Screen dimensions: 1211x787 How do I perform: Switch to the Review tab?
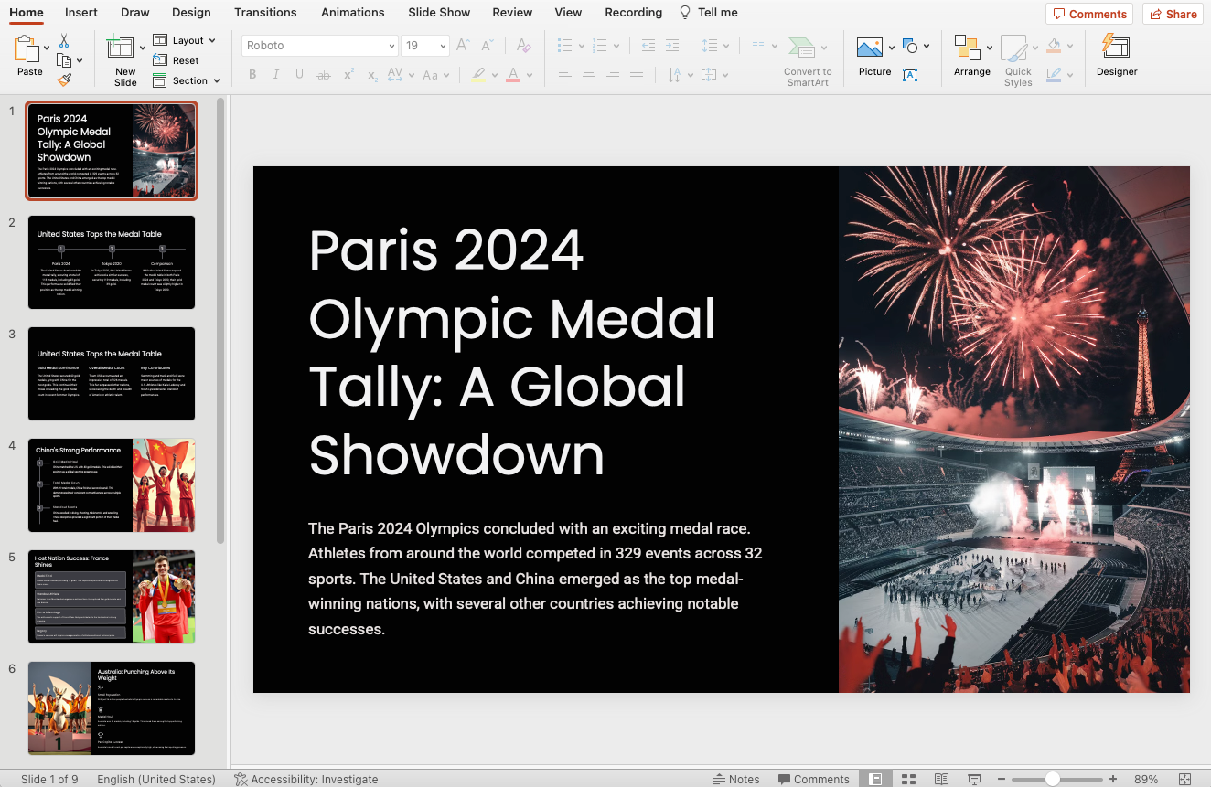pyautogui.click(x=512, y=12)
